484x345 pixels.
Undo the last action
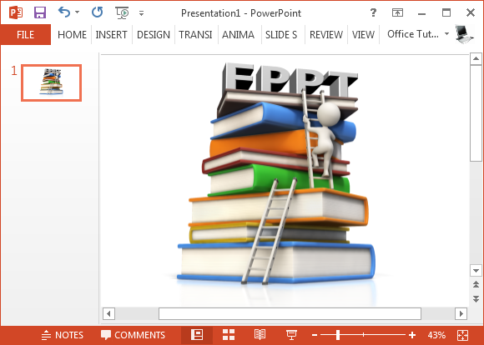(x=64, y=12)
